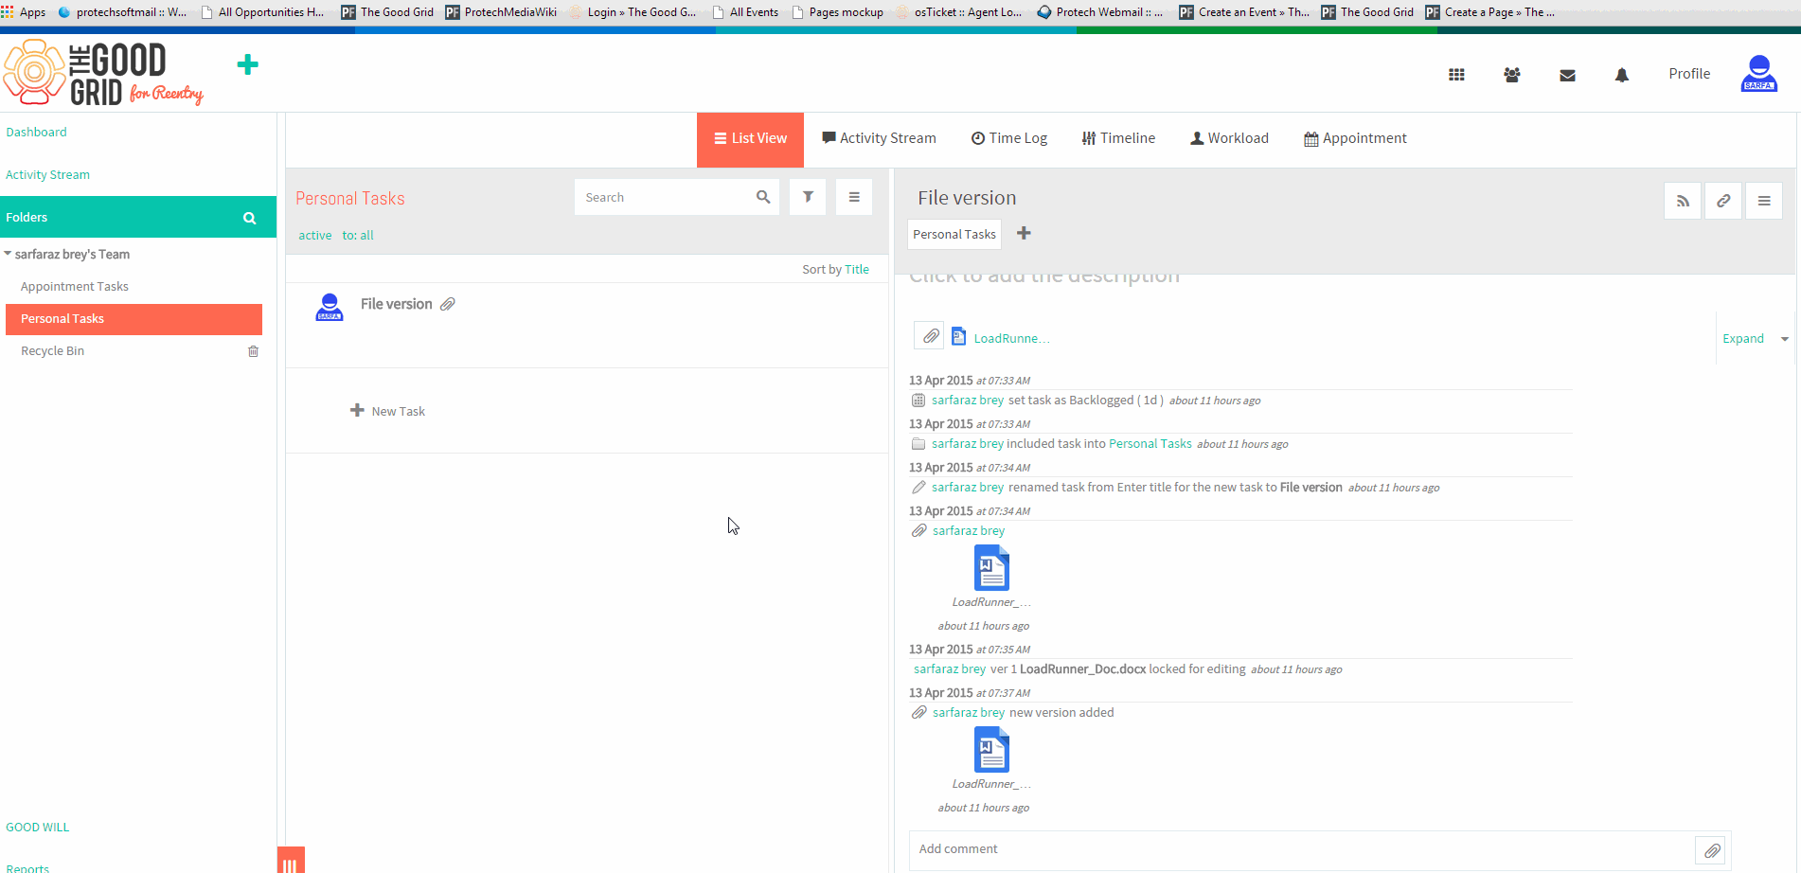Click the paperclip icon in Add comment box
This screenshot has width=1801, height=873.
[1712, 850]
